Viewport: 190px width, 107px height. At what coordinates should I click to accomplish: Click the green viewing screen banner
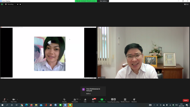[86, 1]
